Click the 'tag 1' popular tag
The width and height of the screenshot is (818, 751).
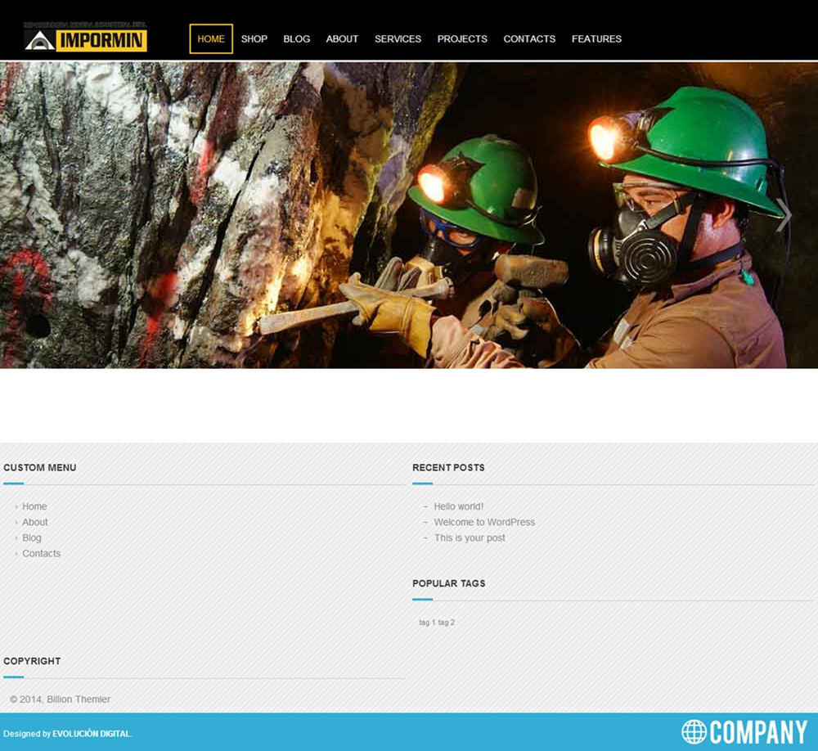pos(427,623)
